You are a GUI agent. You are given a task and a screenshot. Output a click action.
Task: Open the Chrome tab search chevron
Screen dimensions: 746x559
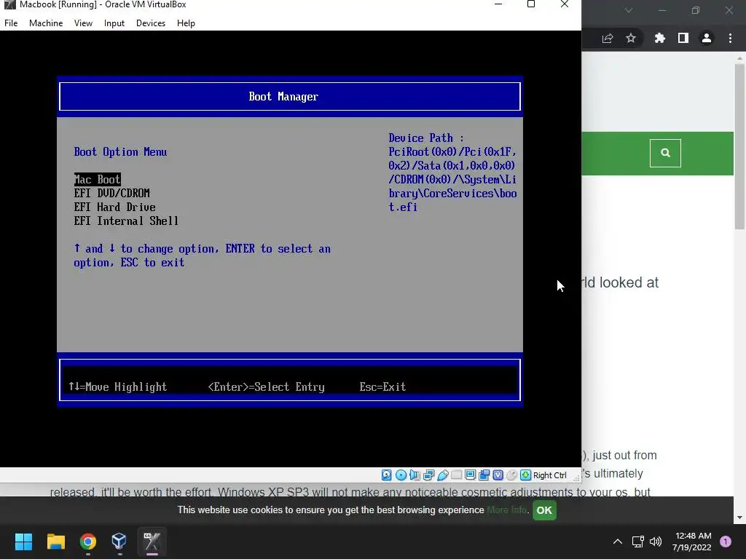(629, 10)
